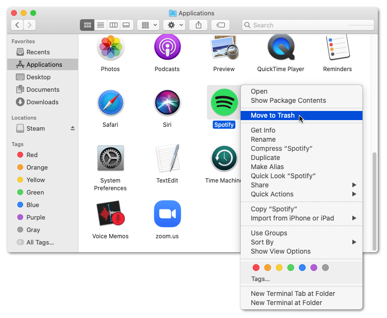The image size is (387, 318).
Task: Switch to gallery view in toolbar
Action: coord(127,25)
